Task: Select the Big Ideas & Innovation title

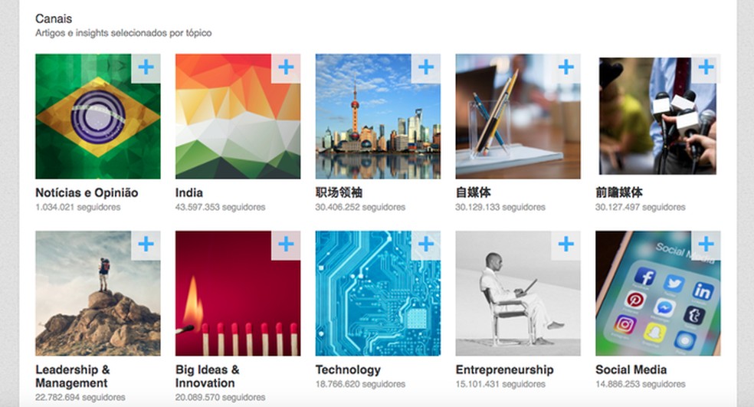Action: tap(207, 376)
